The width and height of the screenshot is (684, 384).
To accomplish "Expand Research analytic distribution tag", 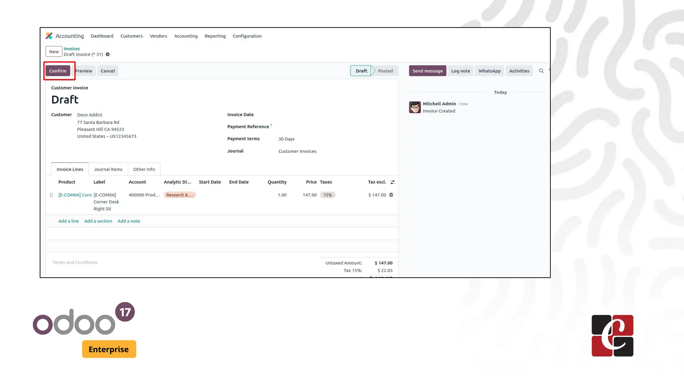I will 179,195.
